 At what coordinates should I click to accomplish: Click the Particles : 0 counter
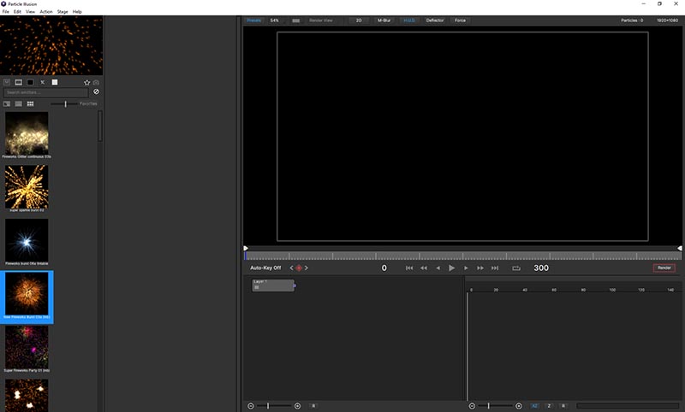point(632,21)
